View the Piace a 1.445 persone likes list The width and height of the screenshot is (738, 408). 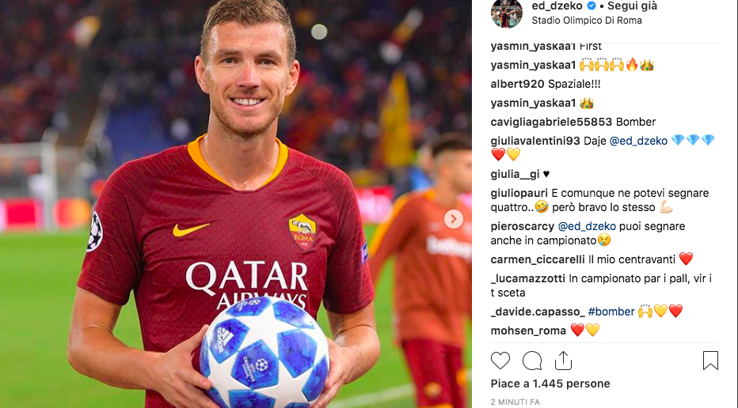coord(550,383)
